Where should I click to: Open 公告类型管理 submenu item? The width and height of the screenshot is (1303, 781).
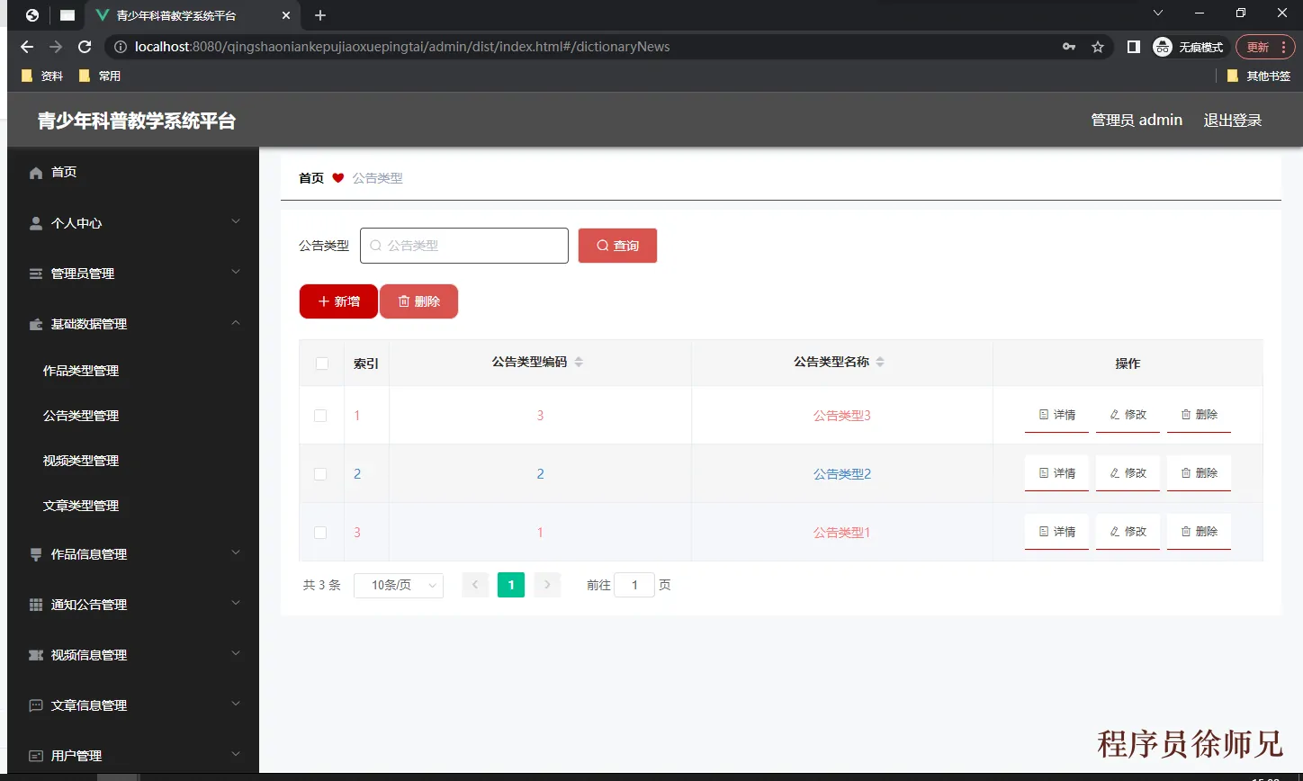(x=81, y=416)
